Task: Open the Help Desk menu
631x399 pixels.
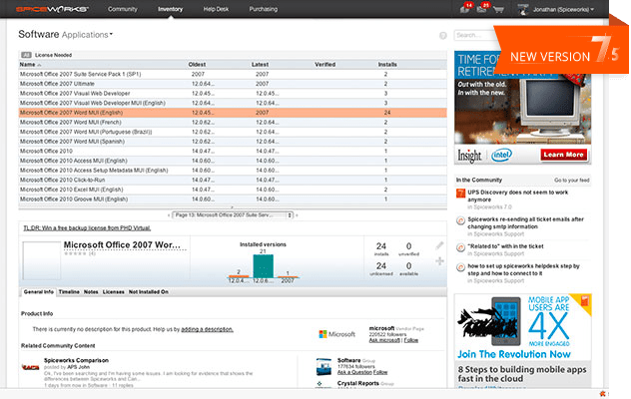Action: click(216, 9)
